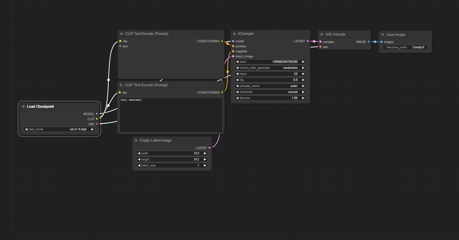Increment steps using its right arrow
459x240 pixels.
[x=303, y=74]
